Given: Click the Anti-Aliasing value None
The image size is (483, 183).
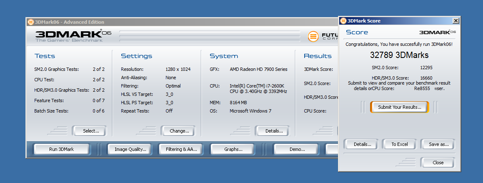Looking at the screenshot, I should tap(170, 78).
